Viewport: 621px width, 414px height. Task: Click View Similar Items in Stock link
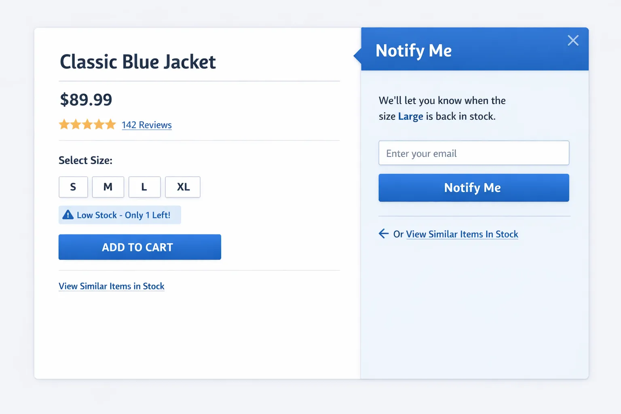pyautogui.click(x=112, y=286)
